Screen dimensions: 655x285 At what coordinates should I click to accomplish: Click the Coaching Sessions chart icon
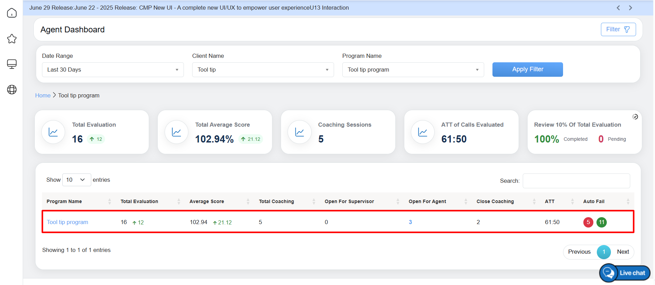pos(300,132)
